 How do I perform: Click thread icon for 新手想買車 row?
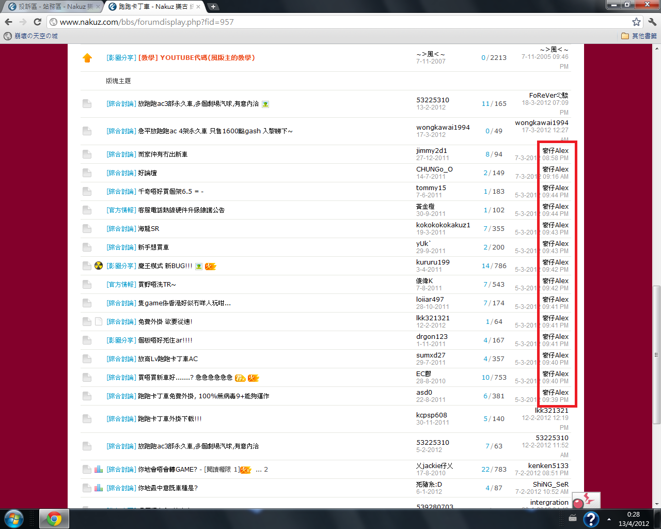87,247
